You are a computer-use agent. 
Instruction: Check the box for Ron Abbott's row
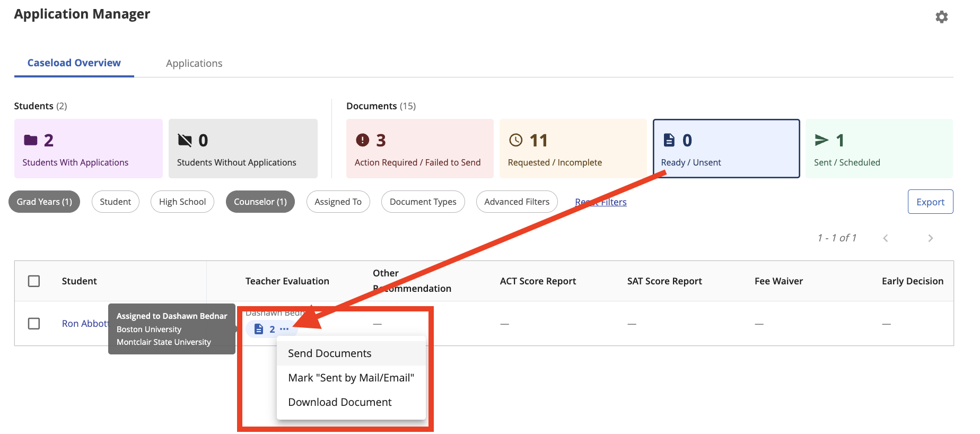34,323
